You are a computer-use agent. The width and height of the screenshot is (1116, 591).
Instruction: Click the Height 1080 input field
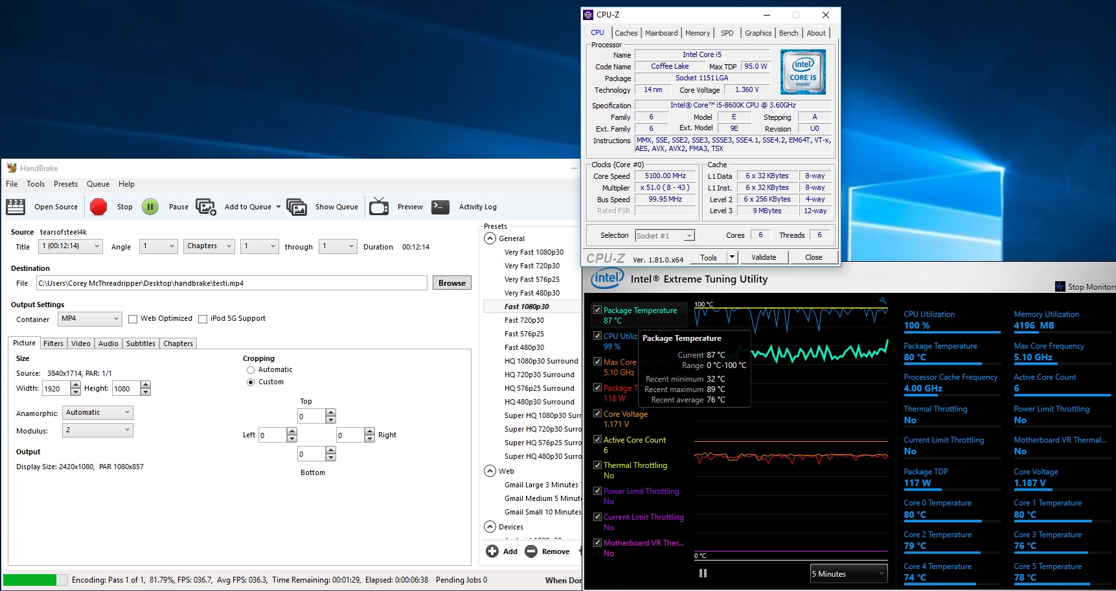pos(126,389)
